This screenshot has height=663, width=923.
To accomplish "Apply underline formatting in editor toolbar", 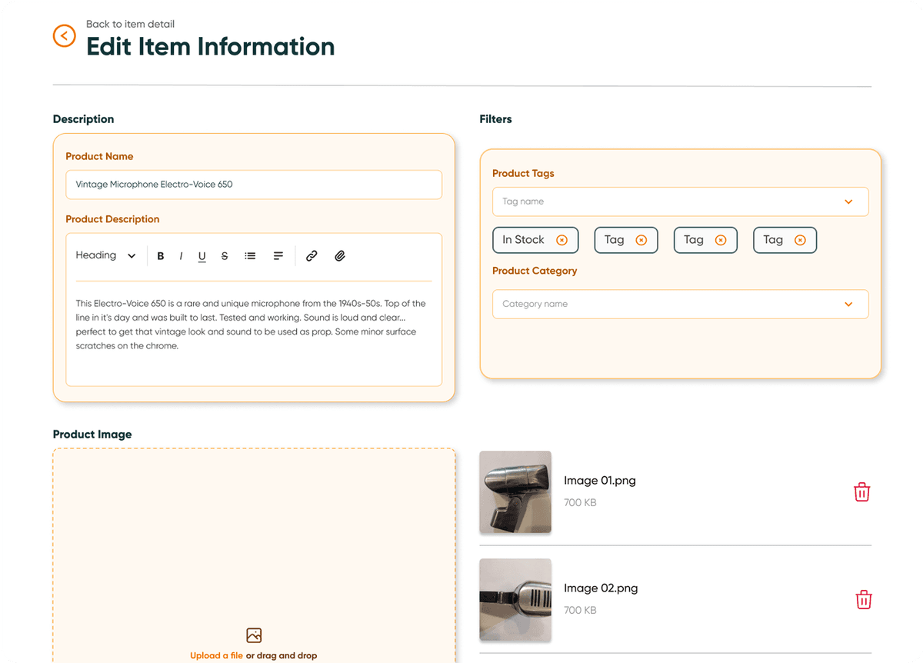I will point(202,256).
